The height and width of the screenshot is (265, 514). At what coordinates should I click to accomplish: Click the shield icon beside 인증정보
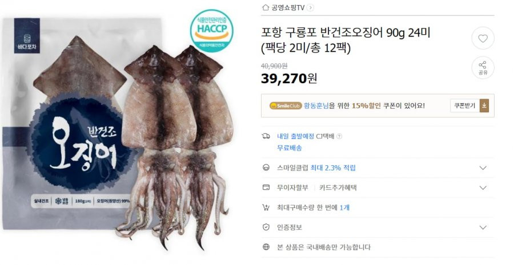(x=266, y=227)
